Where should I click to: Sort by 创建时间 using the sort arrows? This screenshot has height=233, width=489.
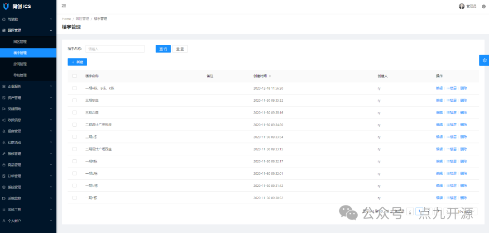click(x=270, y=76)
